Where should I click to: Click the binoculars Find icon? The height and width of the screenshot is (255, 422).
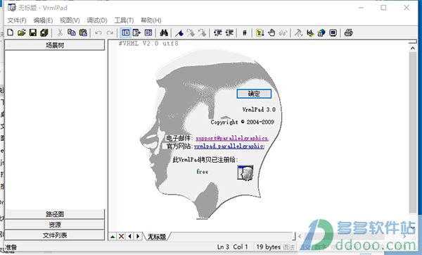164,33
